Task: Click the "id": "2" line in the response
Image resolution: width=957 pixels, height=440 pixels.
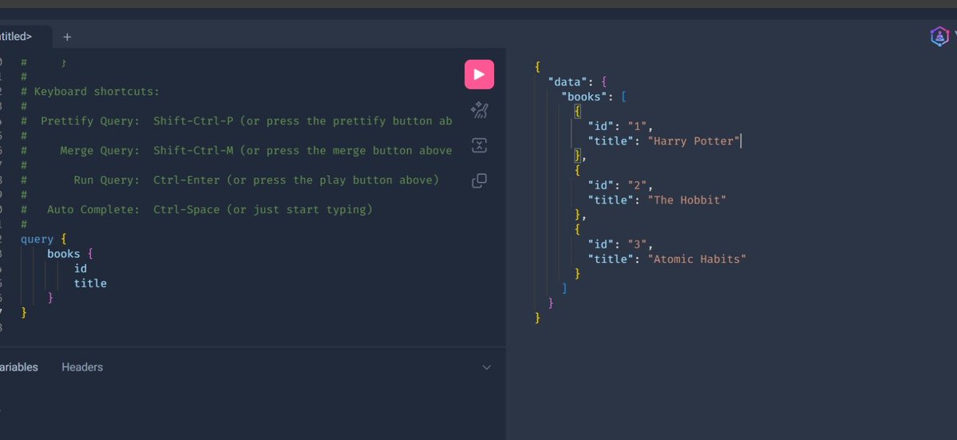Action: pyautogui.click(x=620, y=185)
